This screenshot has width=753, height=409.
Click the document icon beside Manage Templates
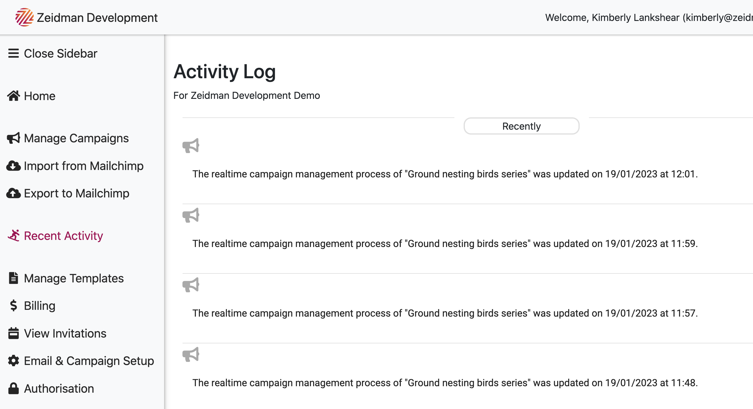pyautogui.click(x=14, y=278)
